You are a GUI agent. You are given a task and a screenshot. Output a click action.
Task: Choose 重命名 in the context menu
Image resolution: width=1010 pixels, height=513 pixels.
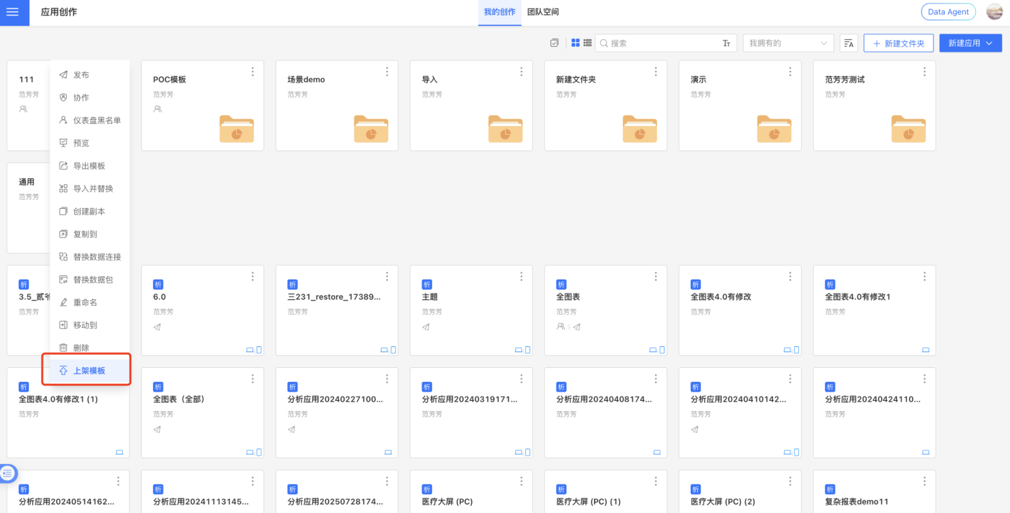coord(85,303)
